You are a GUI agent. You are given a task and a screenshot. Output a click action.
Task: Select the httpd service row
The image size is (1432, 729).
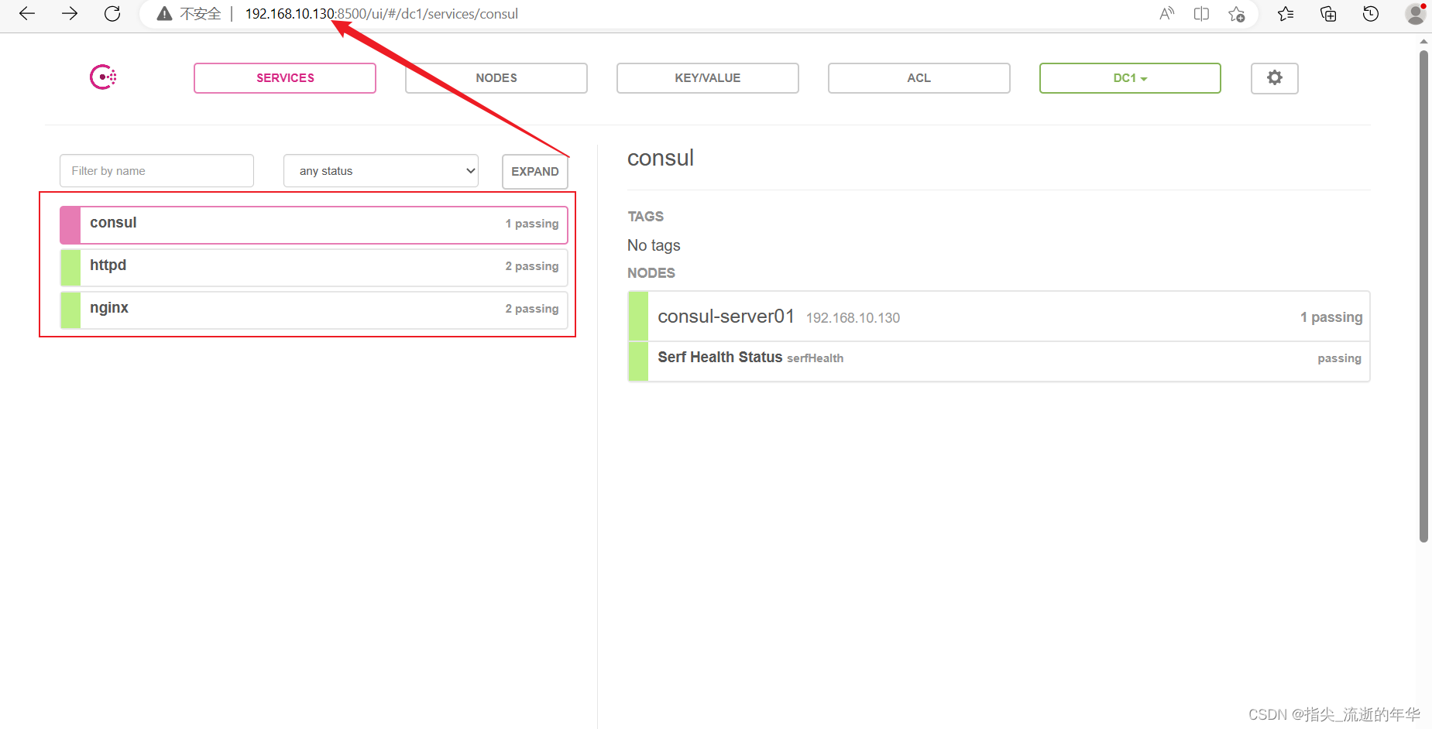pyautogui.click(x=314, y=267)
